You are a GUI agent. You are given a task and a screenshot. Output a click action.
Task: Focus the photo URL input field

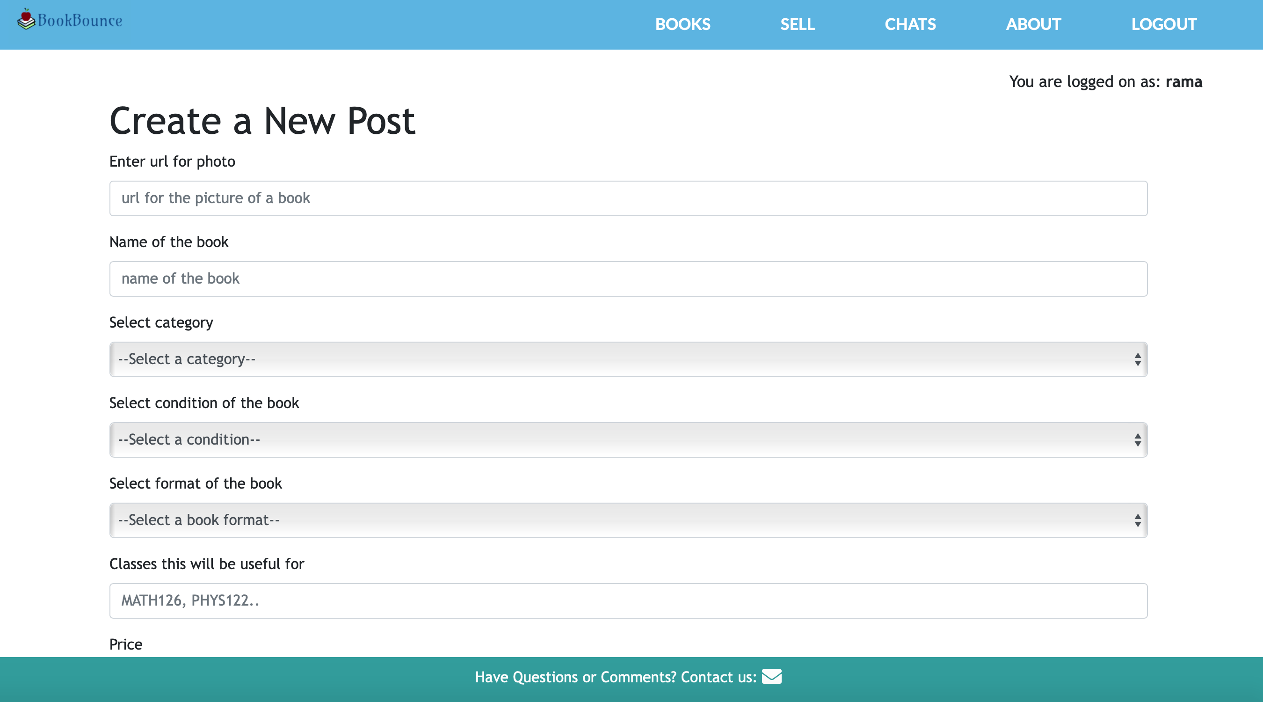628,198
